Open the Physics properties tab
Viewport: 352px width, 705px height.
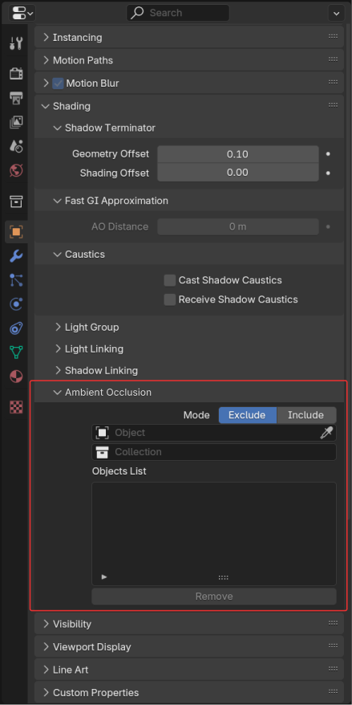tap(16, 304)
